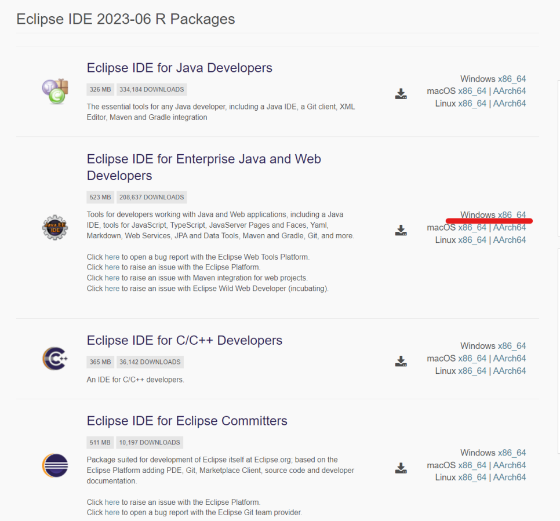
Task: Click the 'An IDE for C/C++ developers.' description
Action: (135, 380)
